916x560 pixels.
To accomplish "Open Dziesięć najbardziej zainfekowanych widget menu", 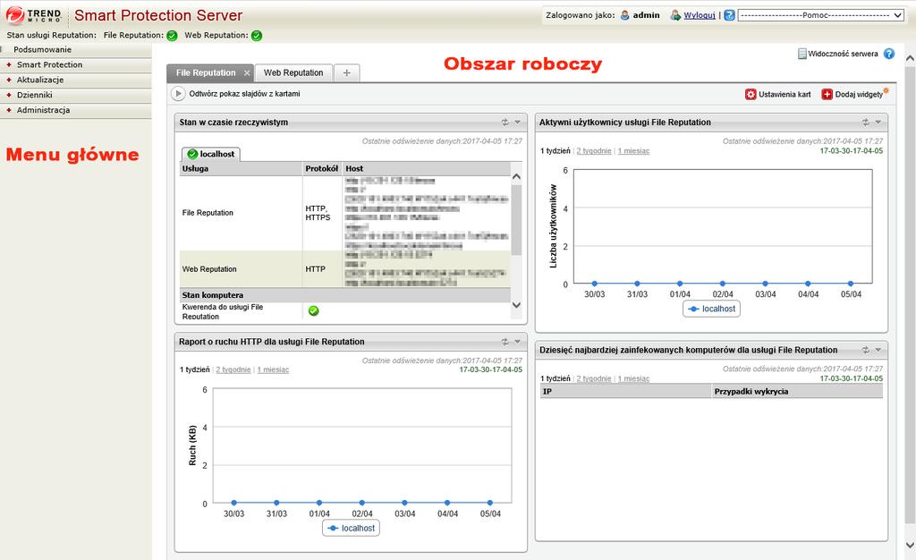I will click(x=878, y=350).
